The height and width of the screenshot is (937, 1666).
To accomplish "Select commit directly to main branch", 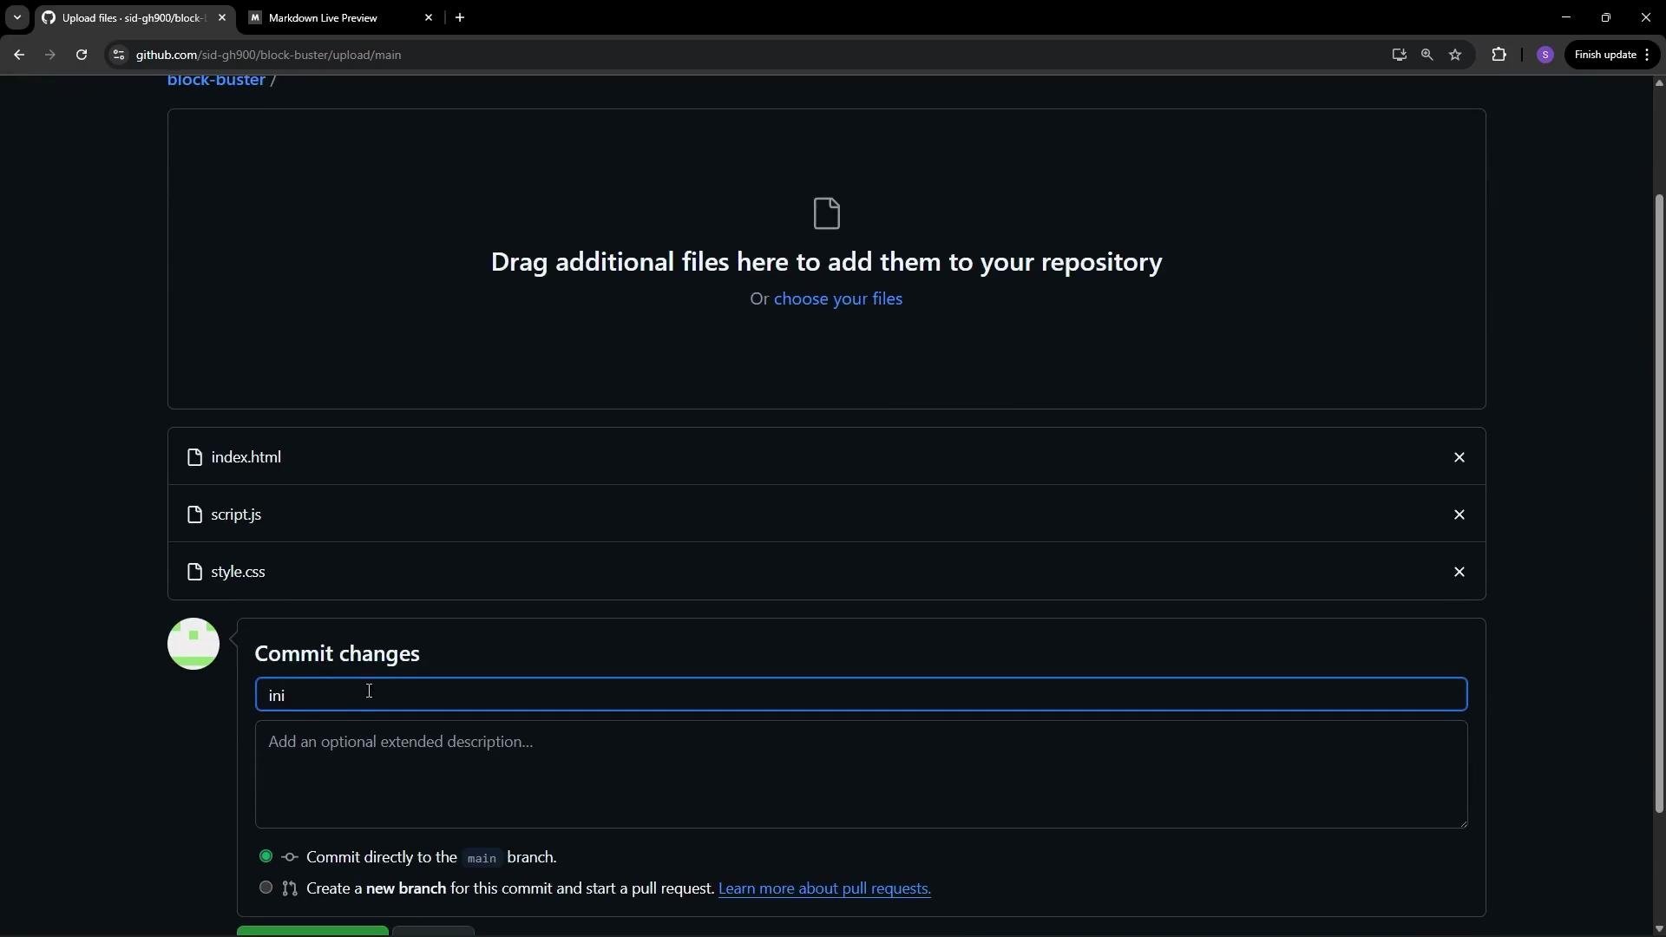I will (x=266, y=856).
